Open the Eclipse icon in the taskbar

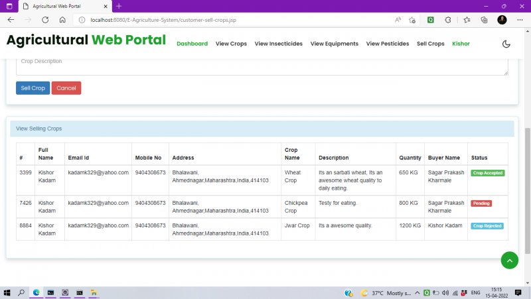point(65,292)
